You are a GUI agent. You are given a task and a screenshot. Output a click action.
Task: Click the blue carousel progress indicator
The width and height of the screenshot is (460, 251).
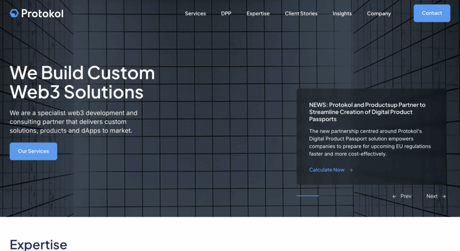(308, 196)
